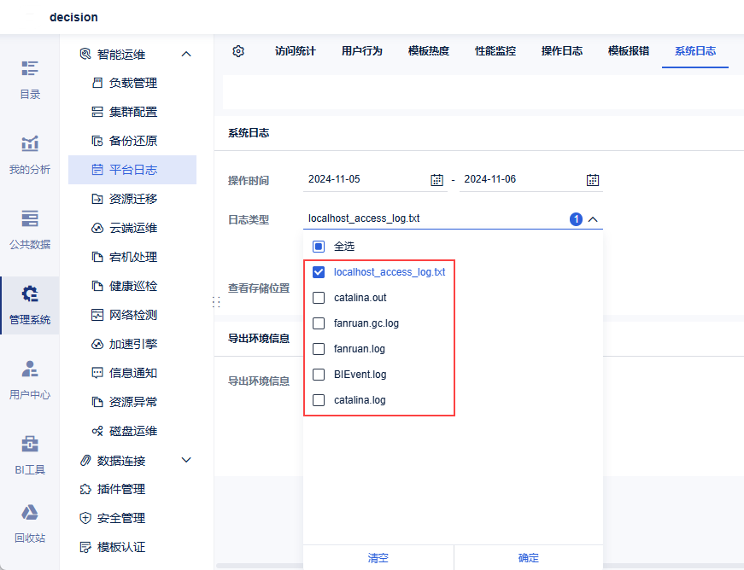Click 清空 to clear selections
744x570 pixels.
point(378,558)
